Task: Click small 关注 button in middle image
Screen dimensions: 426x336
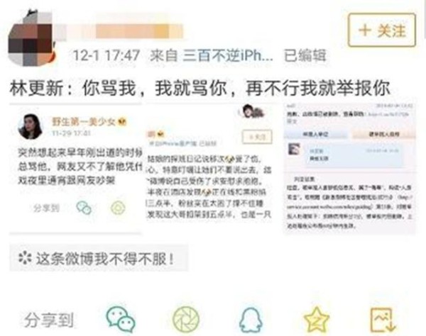Action: (x=257, y=137)
